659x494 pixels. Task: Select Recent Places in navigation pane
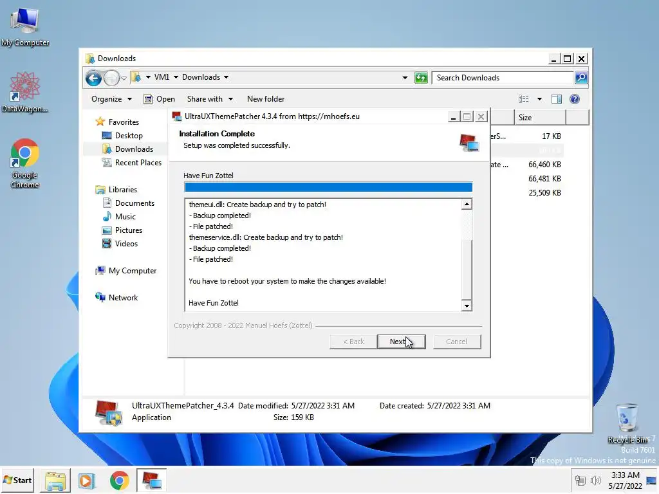[x=132, y=163]
